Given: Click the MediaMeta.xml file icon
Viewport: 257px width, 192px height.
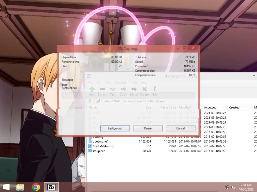Looking at the screenshot, I should 90,146.
